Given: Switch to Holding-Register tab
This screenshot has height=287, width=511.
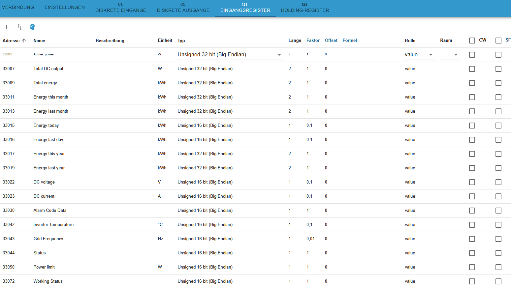Looking at the screenshot, I should pos(305,8).
